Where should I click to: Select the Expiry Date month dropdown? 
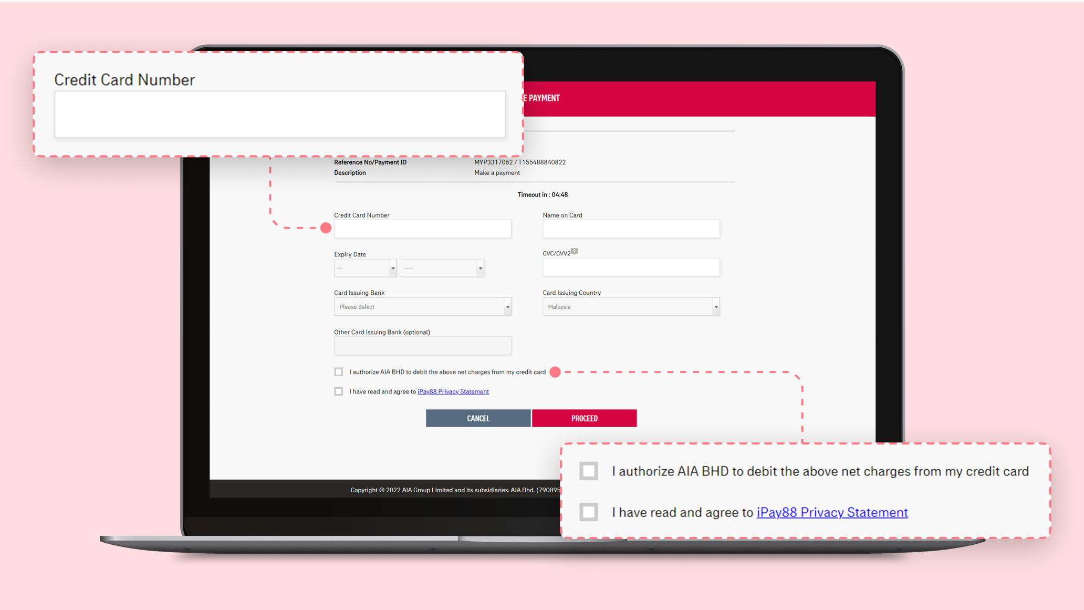tap(365, 267)
